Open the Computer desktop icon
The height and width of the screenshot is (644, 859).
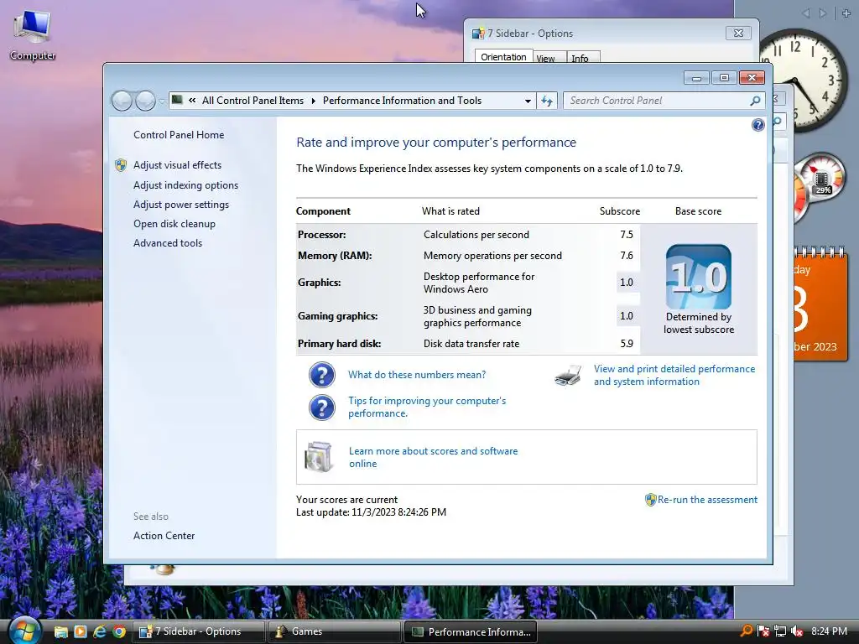pyautogui.click(x=33, y=36)
